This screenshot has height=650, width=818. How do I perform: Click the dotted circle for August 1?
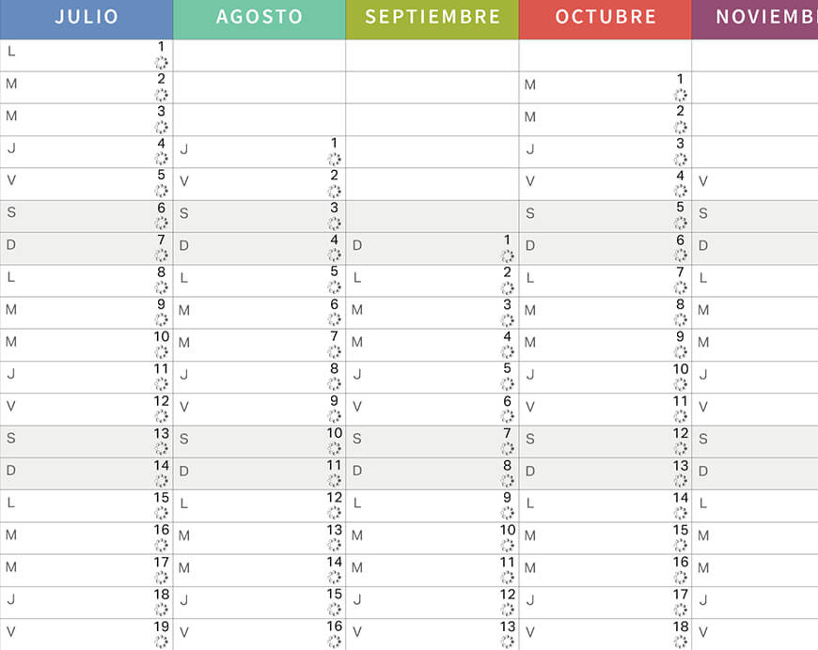(x=335, y=159)
